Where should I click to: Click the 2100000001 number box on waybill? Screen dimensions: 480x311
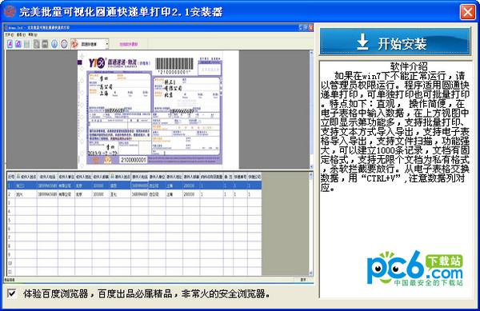(x=133, y=160)
